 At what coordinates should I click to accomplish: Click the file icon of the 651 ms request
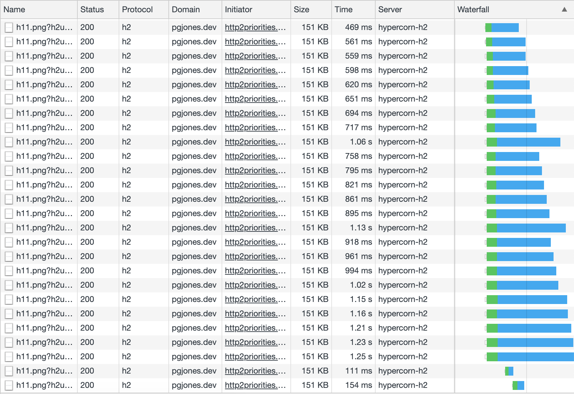tap(9, 99)
